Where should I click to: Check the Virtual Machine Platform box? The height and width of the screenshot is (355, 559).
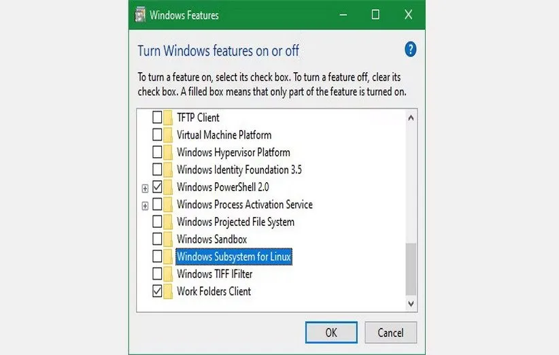pos(157,135)
